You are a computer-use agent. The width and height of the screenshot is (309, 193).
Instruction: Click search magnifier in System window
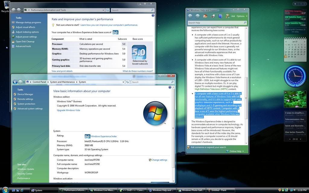pyautogui.click(x=172, y=82)
